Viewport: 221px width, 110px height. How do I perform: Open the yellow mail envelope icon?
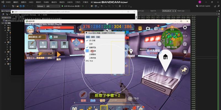[x=140, y=28]
